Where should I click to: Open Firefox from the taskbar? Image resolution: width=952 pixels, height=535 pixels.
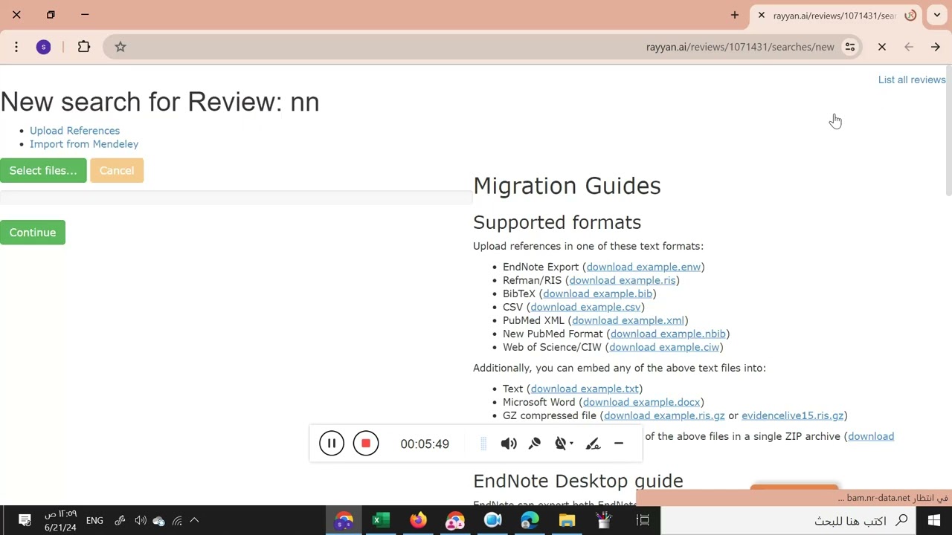[418, 520]
